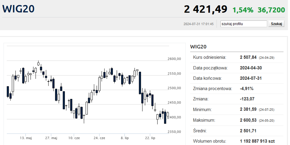Screen dimensions: 290x145
Task: Click the 2600,00 price axis label
Action: 174,59
